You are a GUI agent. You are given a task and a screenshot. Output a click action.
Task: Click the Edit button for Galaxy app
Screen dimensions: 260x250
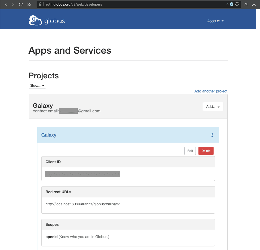(190, 151)
